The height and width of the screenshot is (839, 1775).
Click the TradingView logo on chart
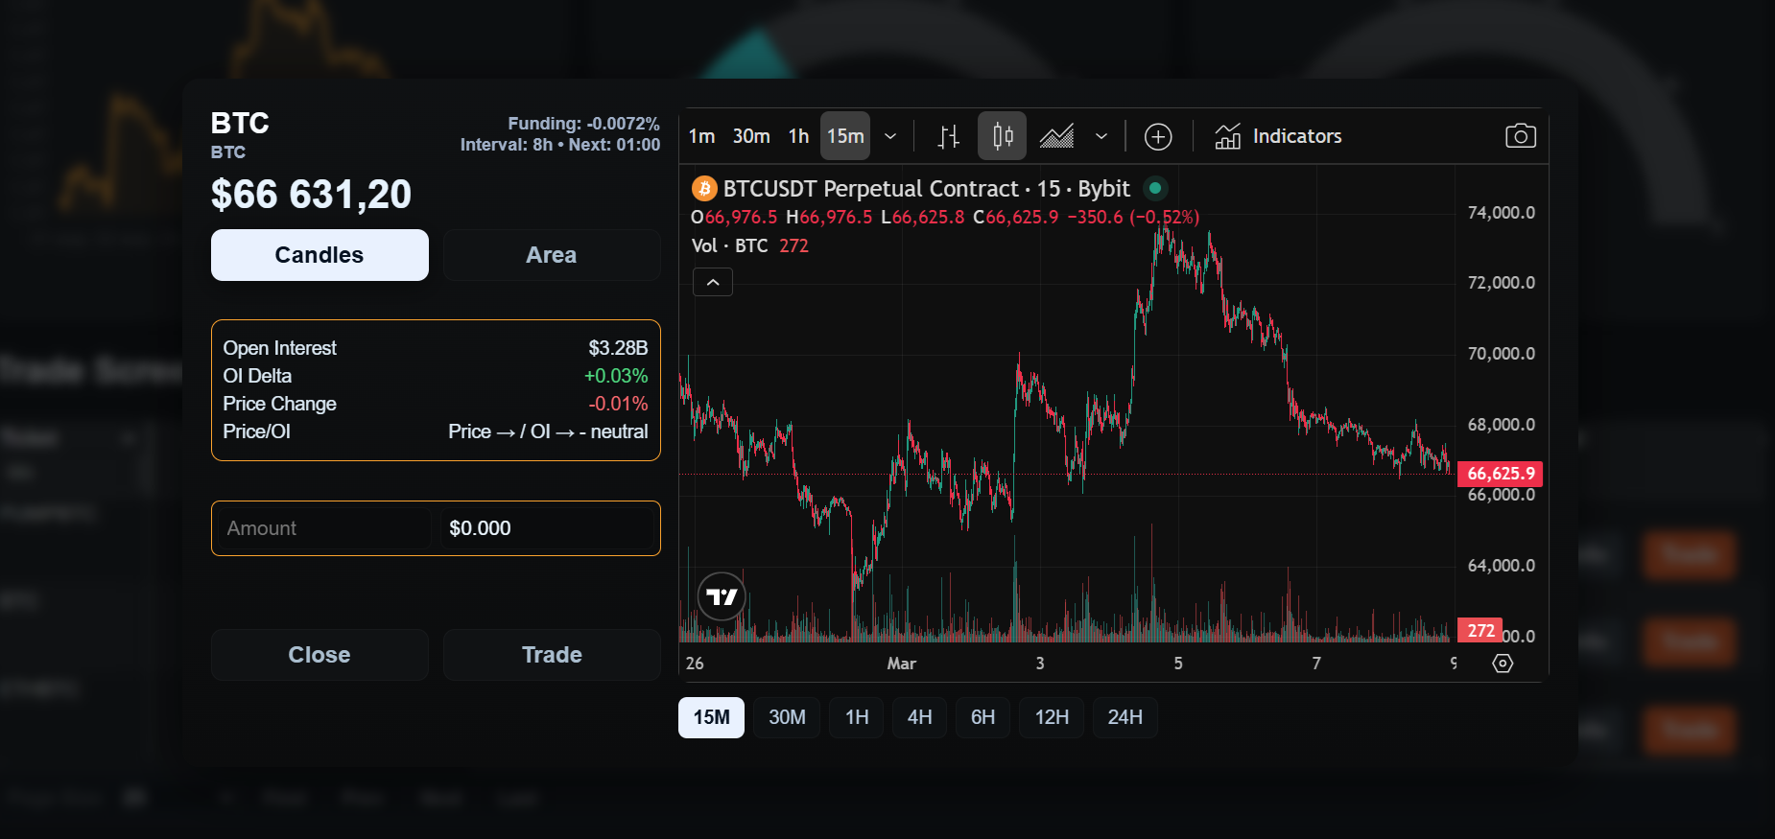point(722,596)
